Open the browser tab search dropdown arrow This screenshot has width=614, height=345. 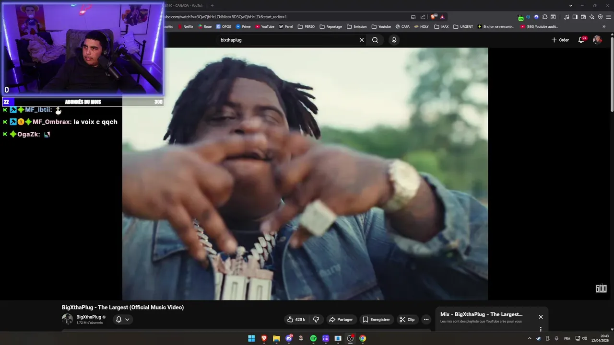pos(570,5)
